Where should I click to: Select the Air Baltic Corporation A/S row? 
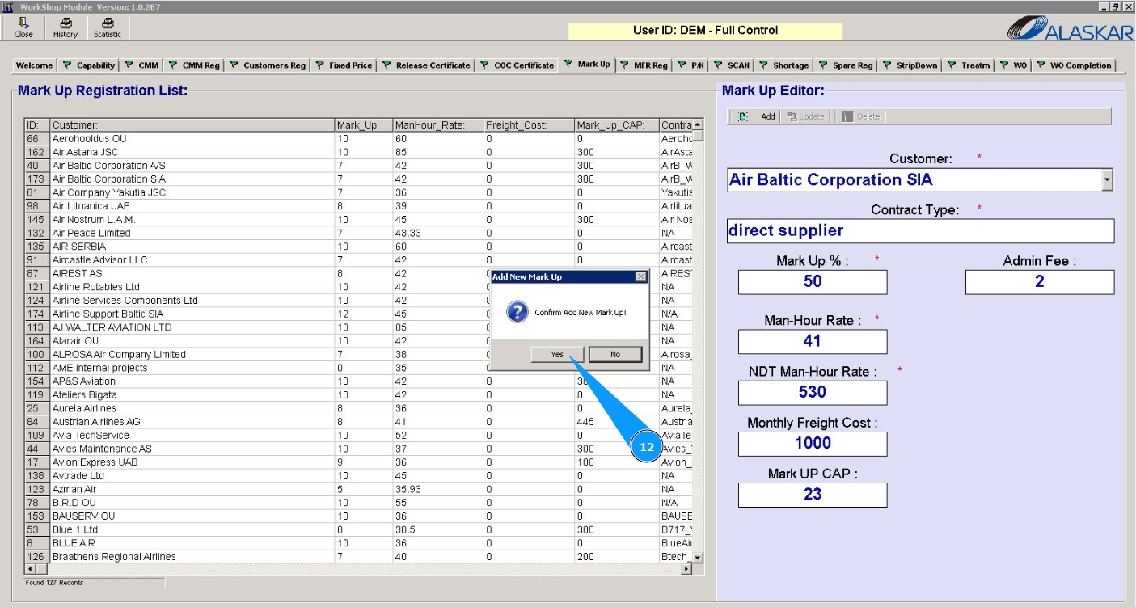358,166
